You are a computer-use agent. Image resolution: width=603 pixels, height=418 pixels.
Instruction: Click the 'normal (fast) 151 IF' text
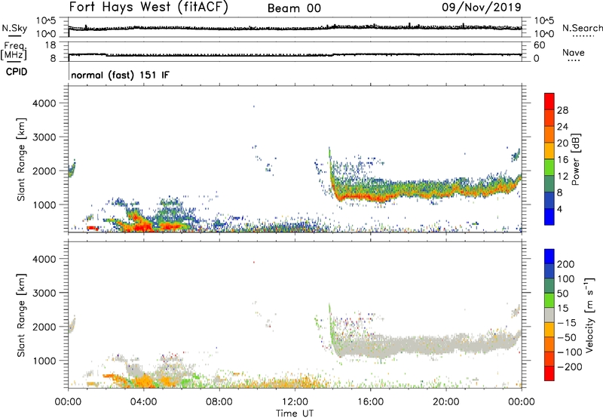click(120, 75)
